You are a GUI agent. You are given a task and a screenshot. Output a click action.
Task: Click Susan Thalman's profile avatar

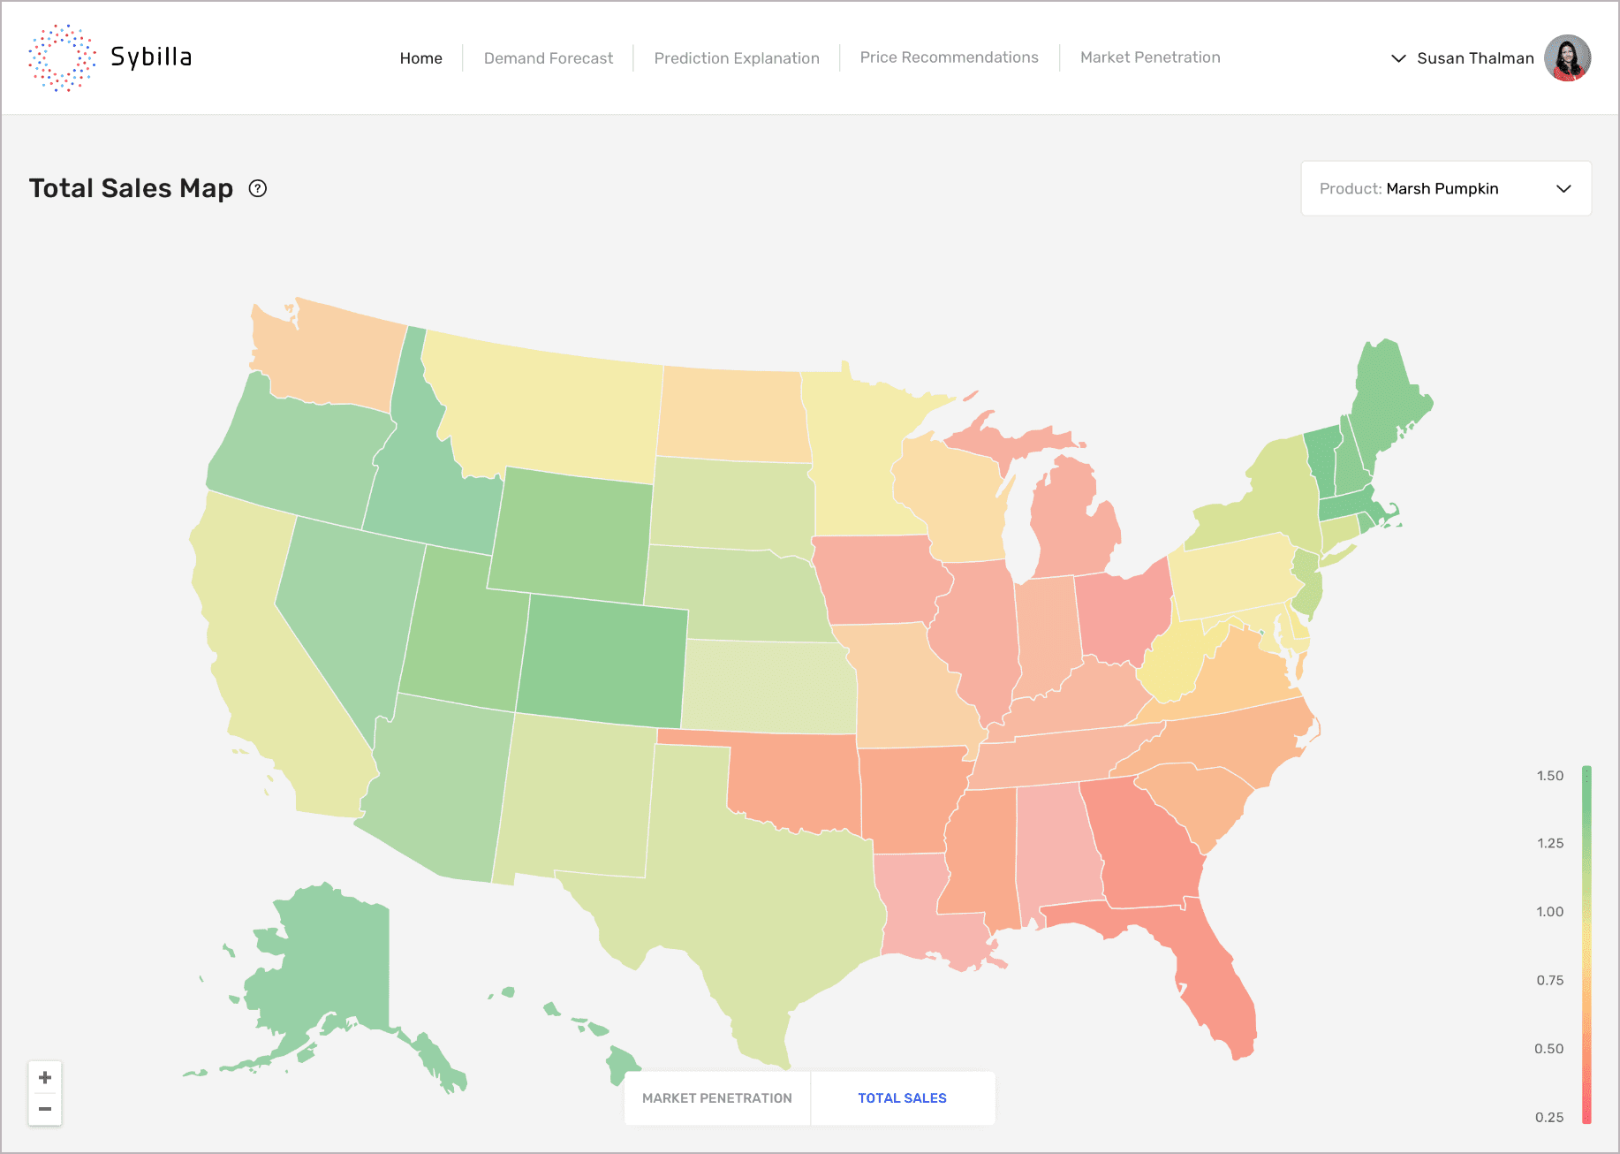[x=1567, y=58]
